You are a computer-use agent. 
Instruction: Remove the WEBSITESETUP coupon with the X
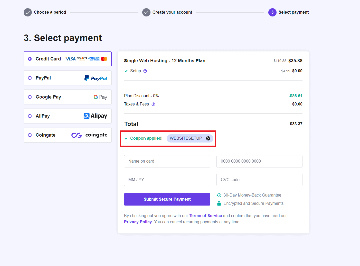point(208,138)
